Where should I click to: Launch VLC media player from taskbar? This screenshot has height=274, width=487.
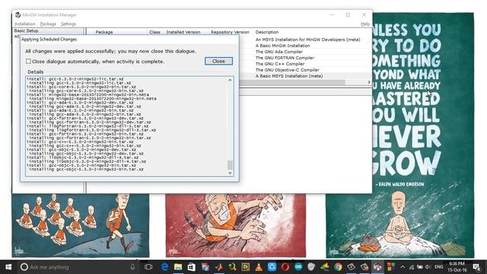tap(259, 267)
